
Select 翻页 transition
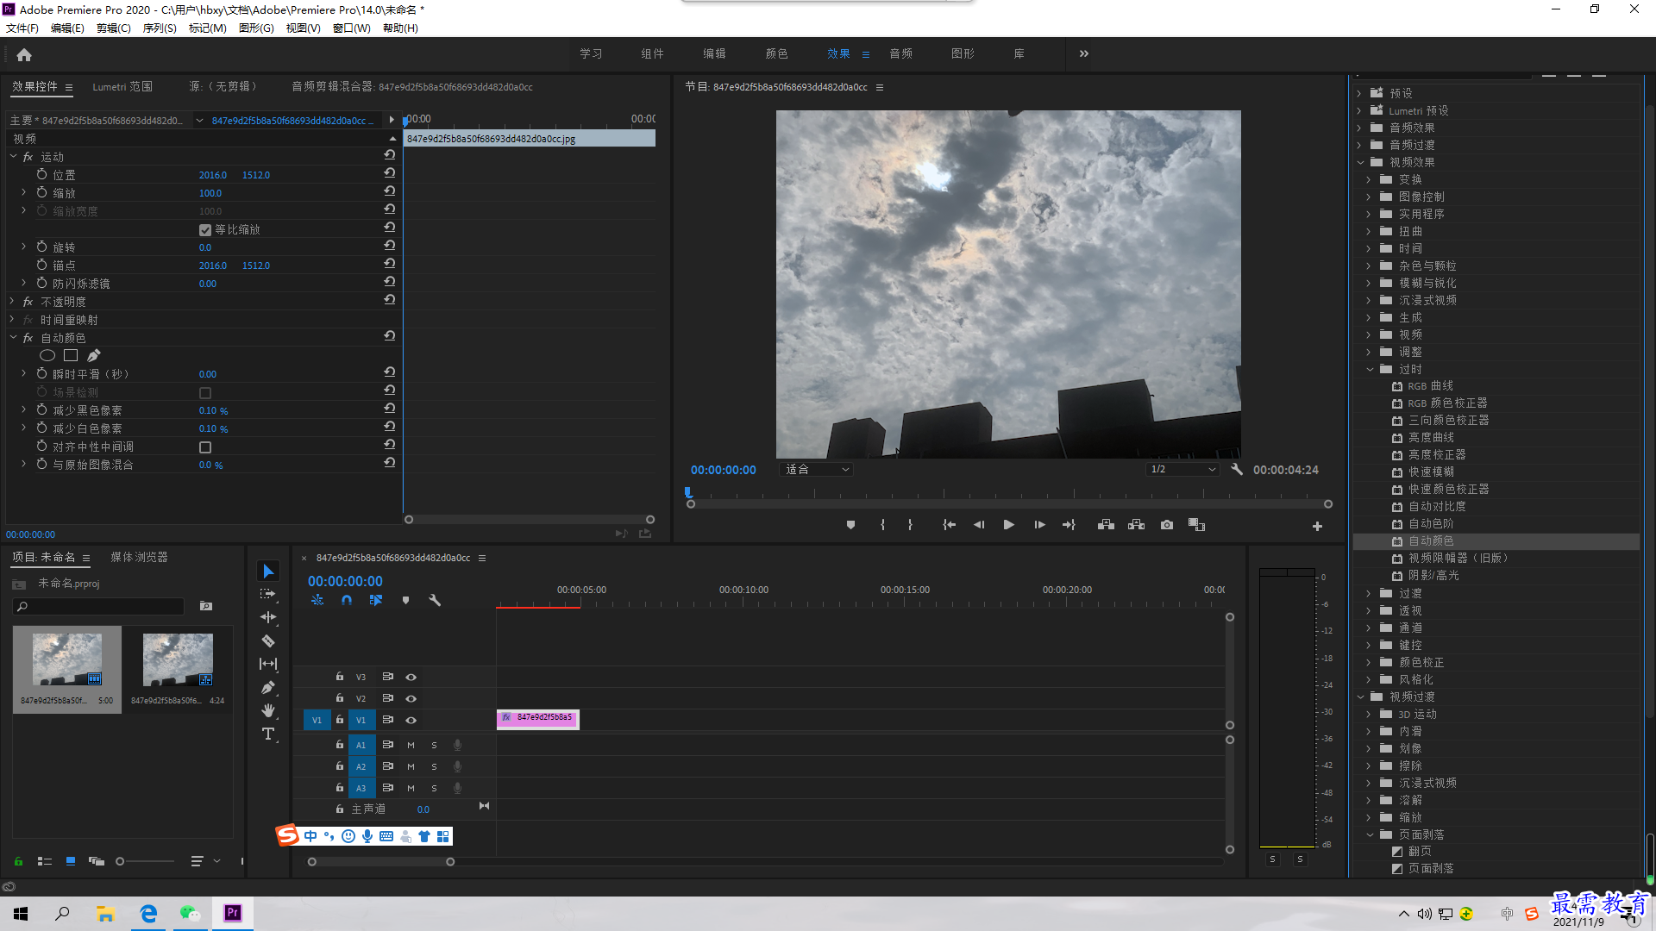(1420, 852)
